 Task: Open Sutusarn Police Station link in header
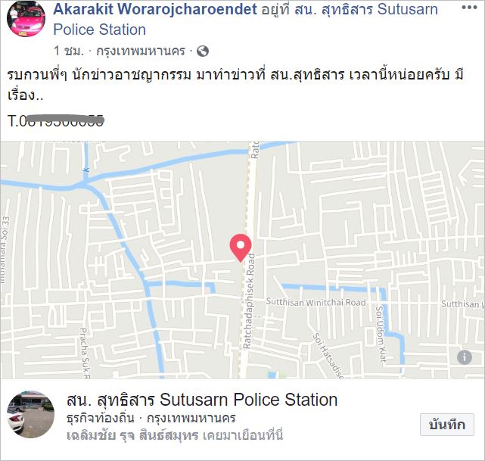pos(246,20)
